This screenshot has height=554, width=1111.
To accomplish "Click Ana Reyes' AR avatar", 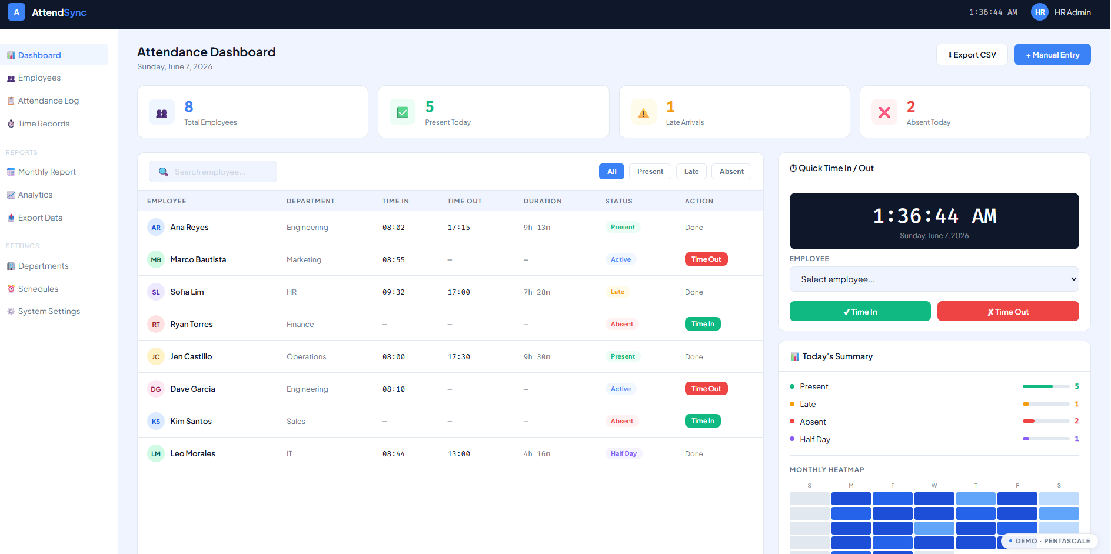I will click(156, 227).
